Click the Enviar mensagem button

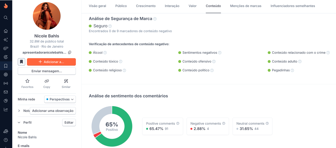point(47,71)
